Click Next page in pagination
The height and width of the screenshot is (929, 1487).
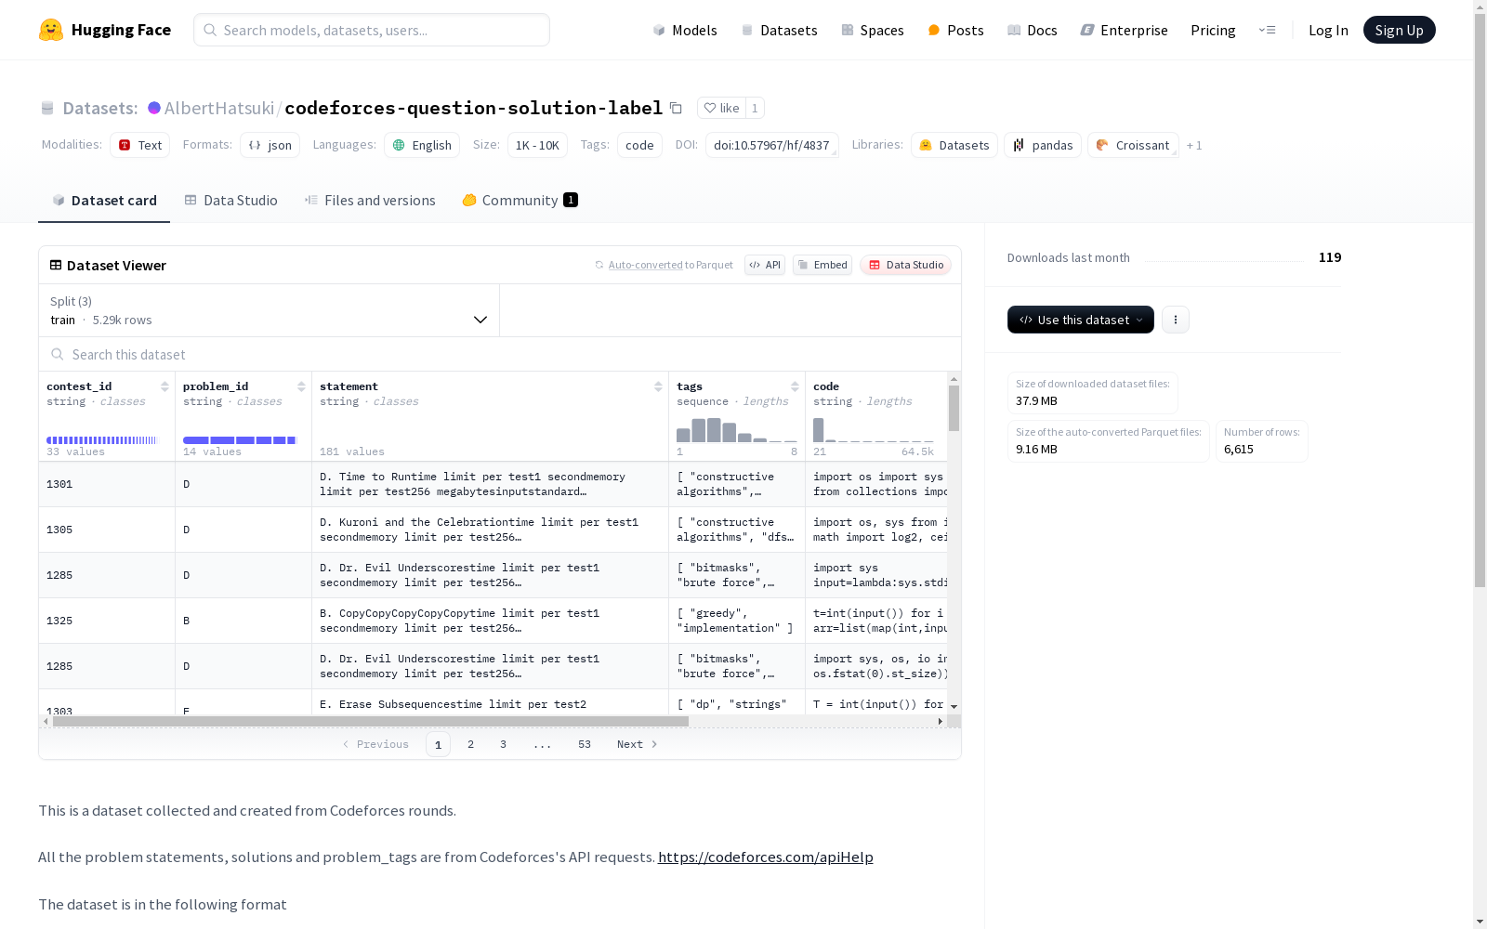pos(638,744)
